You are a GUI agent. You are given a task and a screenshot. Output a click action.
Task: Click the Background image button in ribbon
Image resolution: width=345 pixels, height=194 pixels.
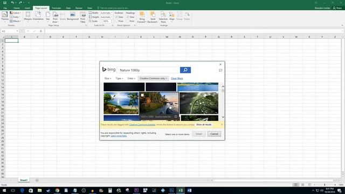coord(73,17)
